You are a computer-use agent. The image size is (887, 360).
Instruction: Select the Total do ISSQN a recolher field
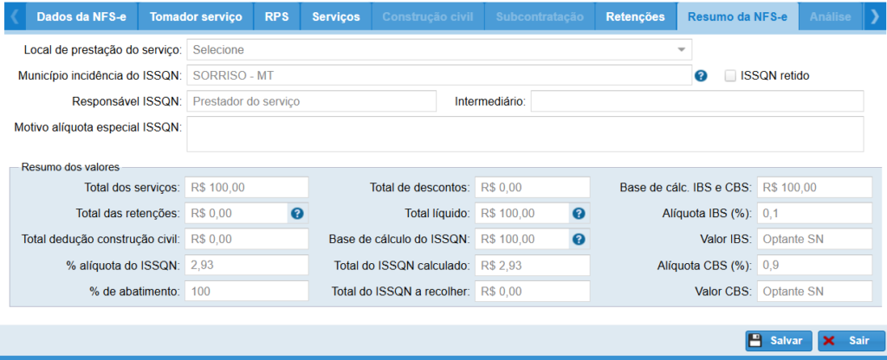click(x=532, y=291)
